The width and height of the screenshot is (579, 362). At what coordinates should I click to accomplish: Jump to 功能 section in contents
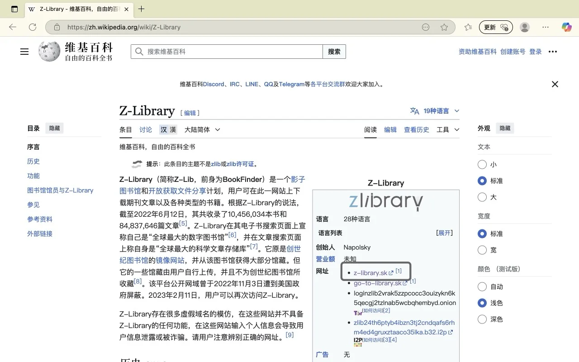pyautogui.click(x=33, y=176)
